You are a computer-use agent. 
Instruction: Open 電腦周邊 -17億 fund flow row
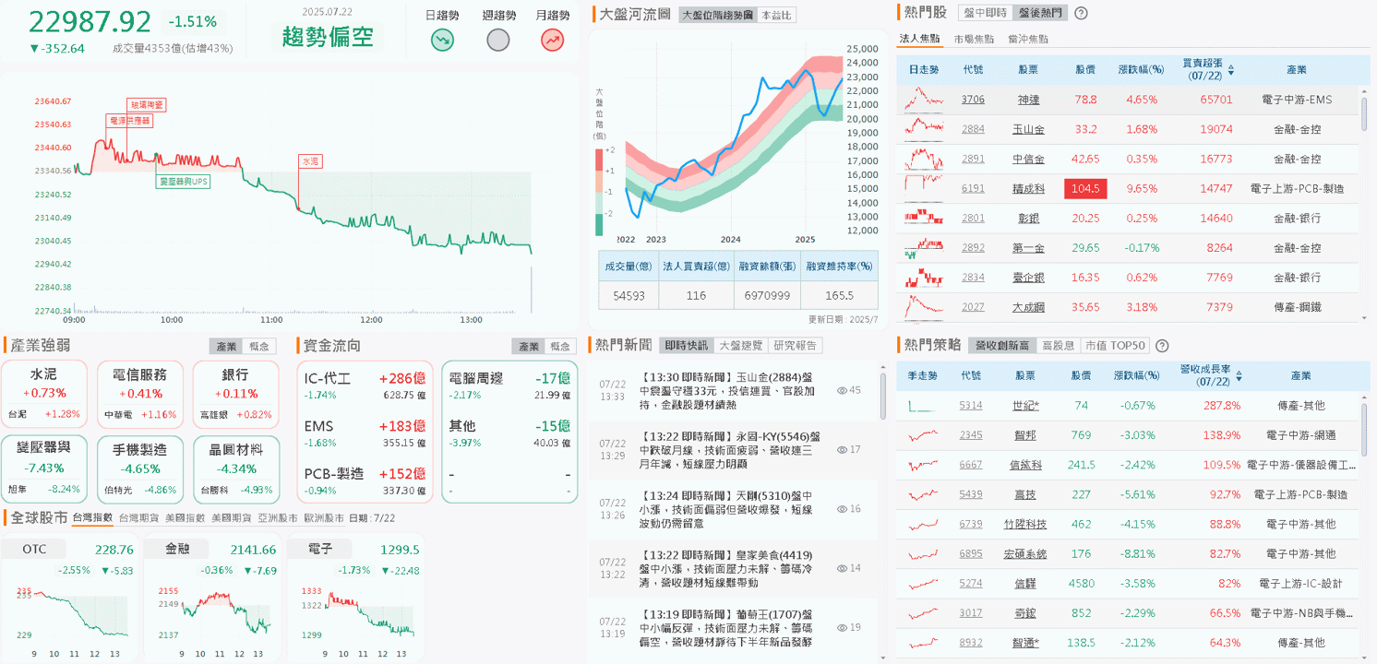[509, 385]
